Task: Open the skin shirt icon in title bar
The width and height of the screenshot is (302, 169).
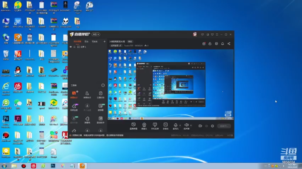Action: click(212, 35)
